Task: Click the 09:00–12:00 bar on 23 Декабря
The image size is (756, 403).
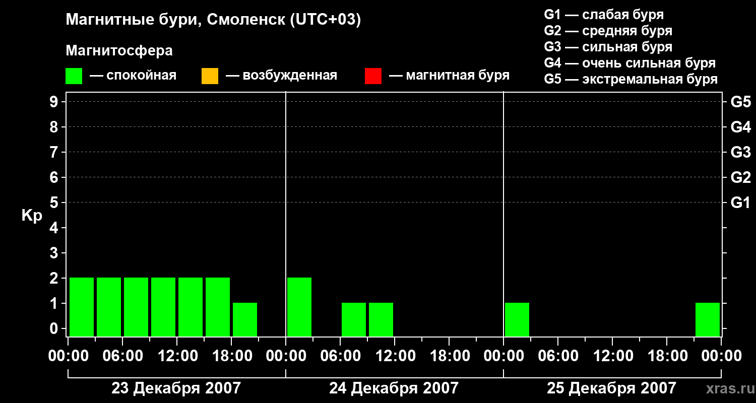Action: click(163, 307)
